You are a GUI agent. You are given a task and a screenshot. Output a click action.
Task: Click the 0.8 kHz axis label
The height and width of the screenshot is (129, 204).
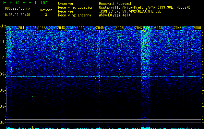point(2,90)
